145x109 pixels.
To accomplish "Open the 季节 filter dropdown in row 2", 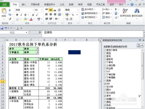I will click(x=37, y=49).
